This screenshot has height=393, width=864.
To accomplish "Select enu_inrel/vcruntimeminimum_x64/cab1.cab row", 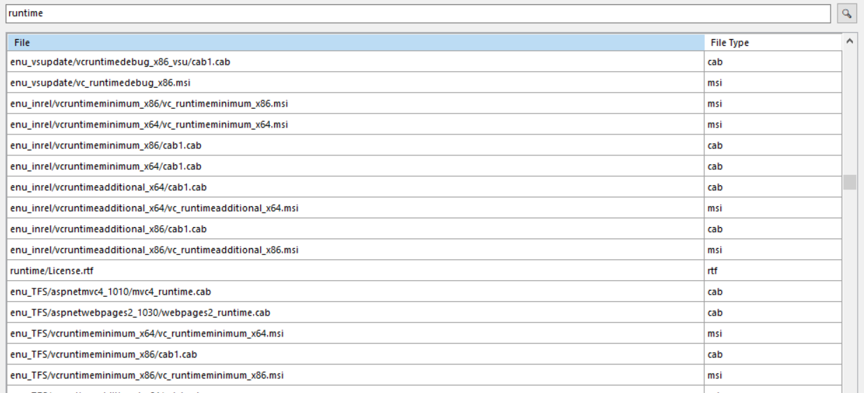I will [x=106, y=167].
